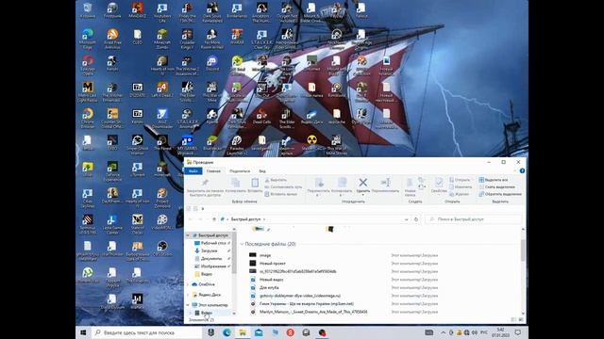Switch to the Главная ribbon tab
Image resolution: width=604 pixels, height=339 pixels.
click(213, 171)
